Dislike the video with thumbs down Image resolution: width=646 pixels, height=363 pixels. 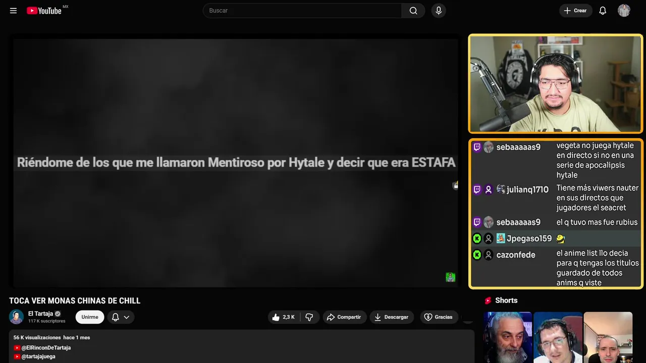pyautogui.click(x=309, y=317)
